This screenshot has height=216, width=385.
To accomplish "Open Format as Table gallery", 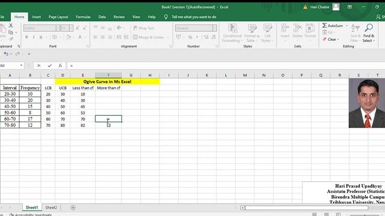I will [252, 33].
